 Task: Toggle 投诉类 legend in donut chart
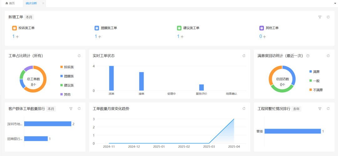[67, 67]
